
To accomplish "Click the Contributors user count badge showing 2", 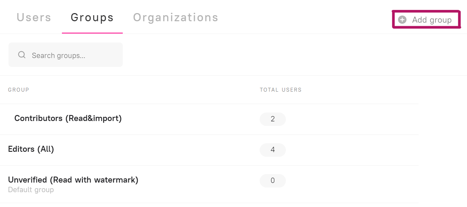I will (x=272, y=119).
